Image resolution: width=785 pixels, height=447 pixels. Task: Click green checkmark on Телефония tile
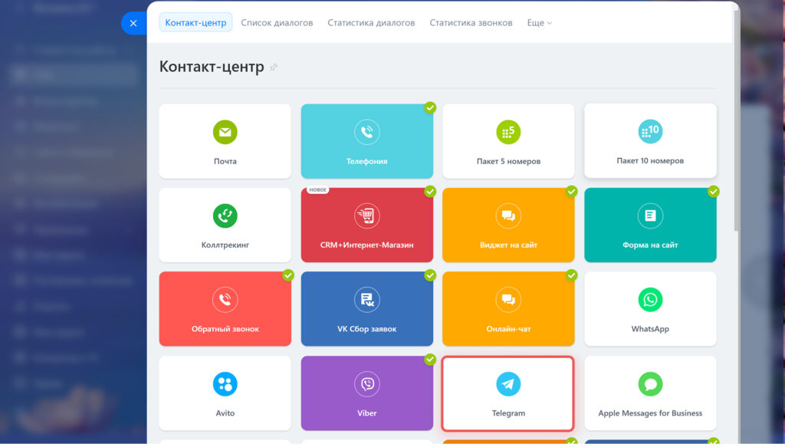[x=430, y=107]
